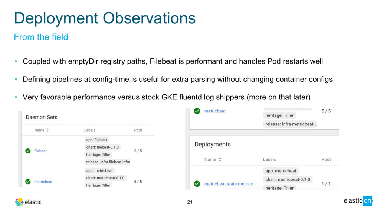Click the slide number 21
The image size is (380, 213).
coord(190,202)
